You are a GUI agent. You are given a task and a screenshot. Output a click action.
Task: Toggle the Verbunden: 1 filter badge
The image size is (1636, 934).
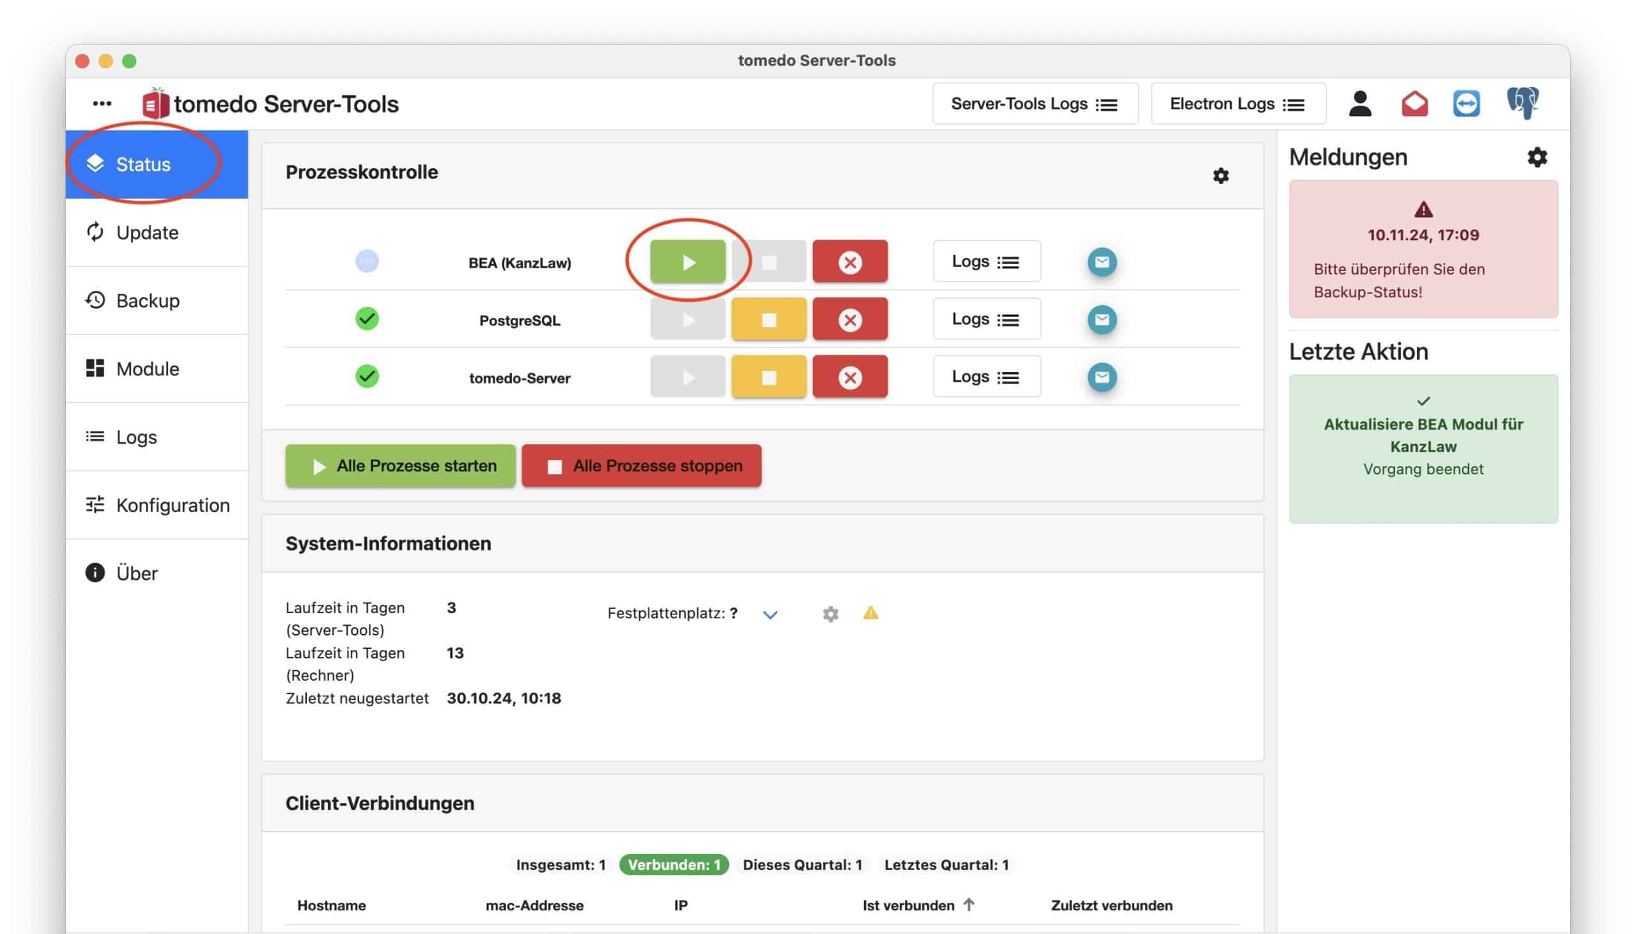point(673,865)
